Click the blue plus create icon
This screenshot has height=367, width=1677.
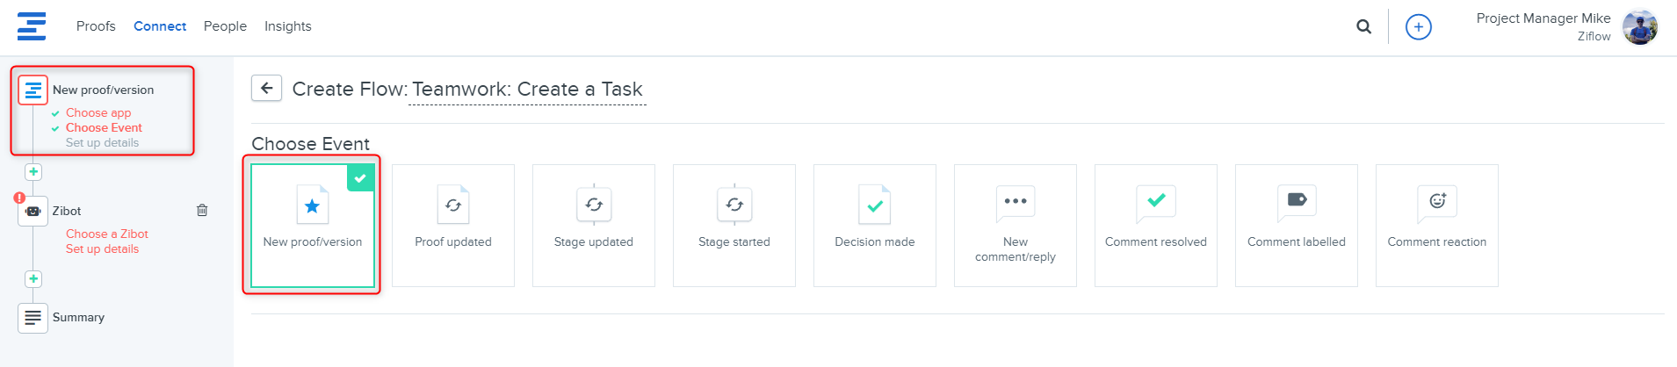point(1418,27)
